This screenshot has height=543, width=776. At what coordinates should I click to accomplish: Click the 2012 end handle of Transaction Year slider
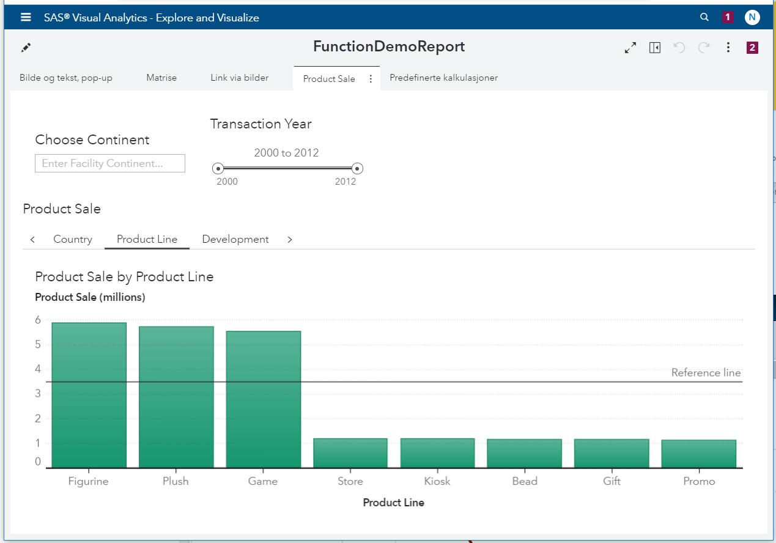tap(357, 168)
